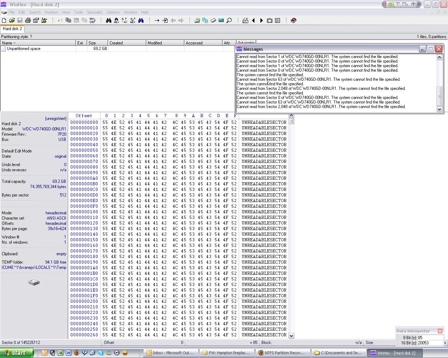The height and width of the screenshot is (358, 448).
Task: Click the Excel quick launch icon
Action: coord(60,353)
